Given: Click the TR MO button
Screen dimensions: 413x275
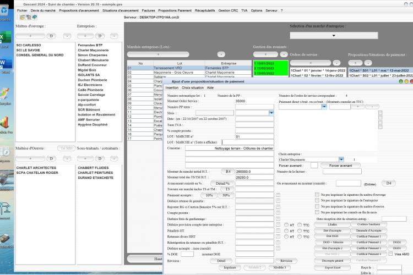Looking at the screenshot, I should [x=67, y=148].
